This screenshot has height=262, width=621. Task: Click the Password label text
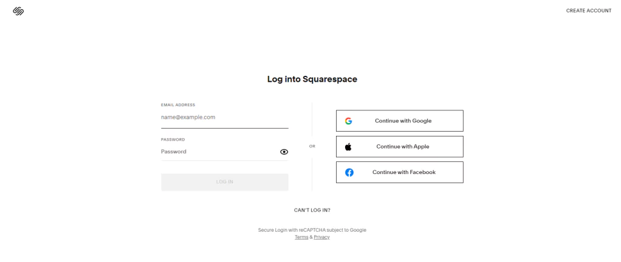pyautogui.click(x=173, y=139)
